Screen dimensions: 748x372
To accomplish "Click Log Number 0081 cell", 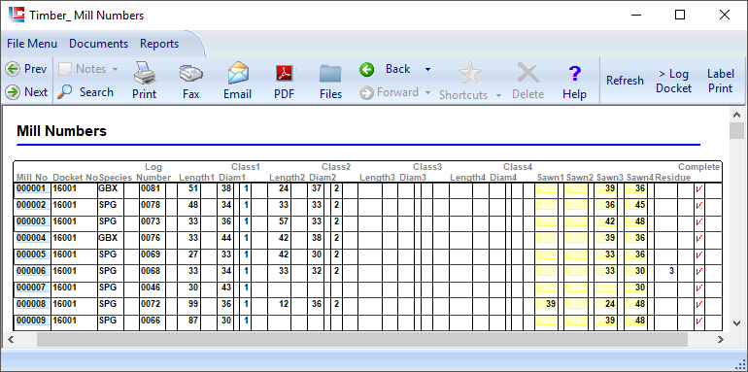I will pos(151,188).
